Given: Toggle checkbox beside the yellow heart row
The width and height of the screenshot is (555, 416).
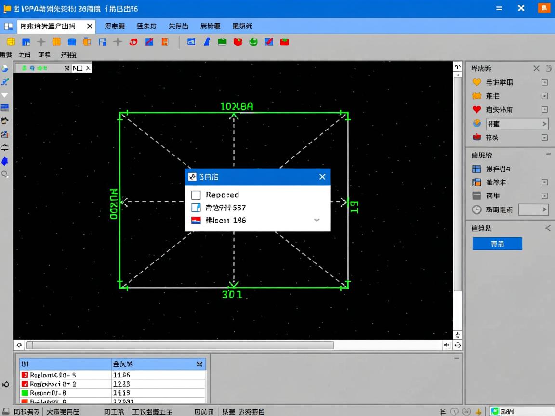Looking at the screenshot, I should (x=544, y=82).
